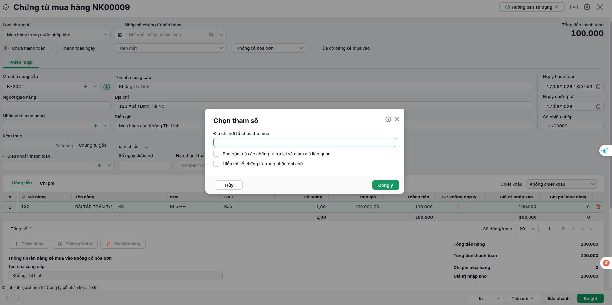Click the Thêm dòng button
Viewport: 612px width, 305px height.
point(29,244)
